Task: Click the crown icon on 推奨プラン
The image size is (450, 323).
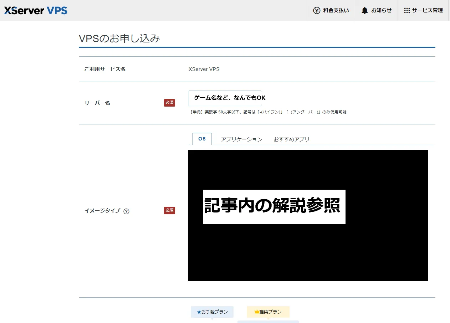Action: pos(256,312)
